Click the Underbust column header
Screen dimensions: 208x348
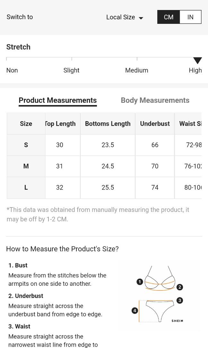155,124
